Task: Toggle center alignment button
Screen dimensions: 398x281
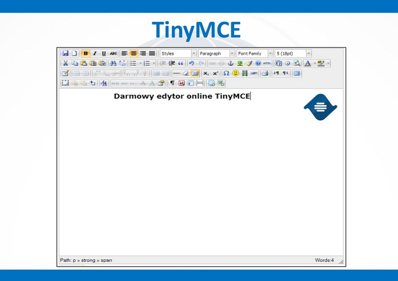Action: pos(134,53)
